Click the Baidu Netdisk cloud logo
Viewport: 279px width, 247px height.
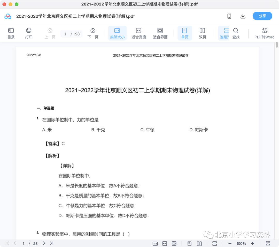click(8, 16)
